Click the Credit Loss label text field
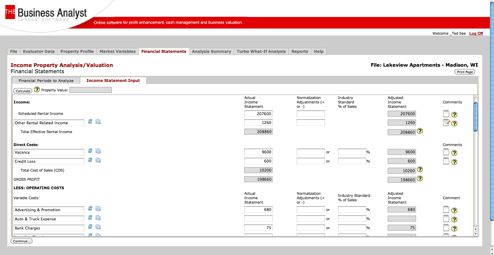The image size is (494, 255). click(x=49, y=161)
